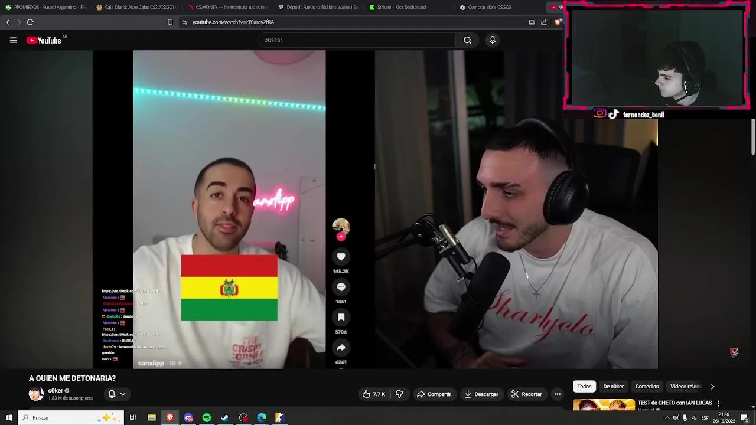
Task: Open the YouTube guide hamburger menu
Action: pyautogui.click(x=13, y=40)
